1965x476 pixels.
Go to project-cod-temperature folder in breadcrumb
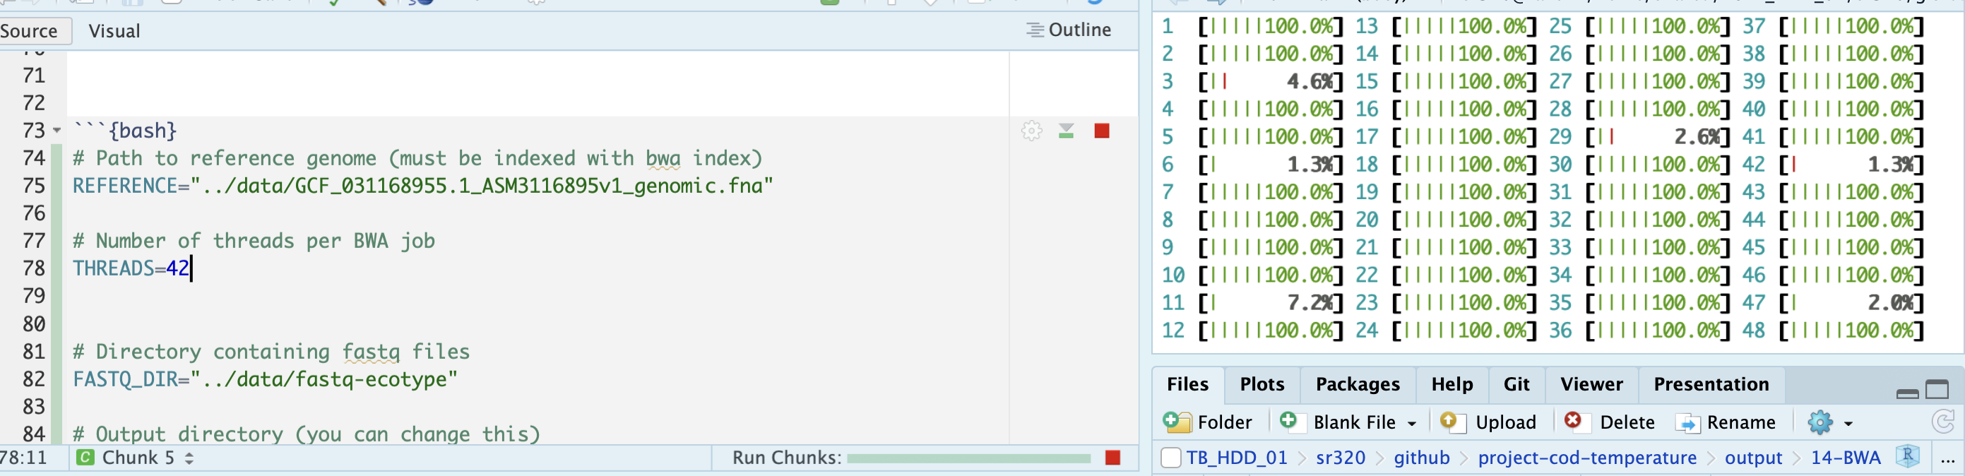(1586, 458)
